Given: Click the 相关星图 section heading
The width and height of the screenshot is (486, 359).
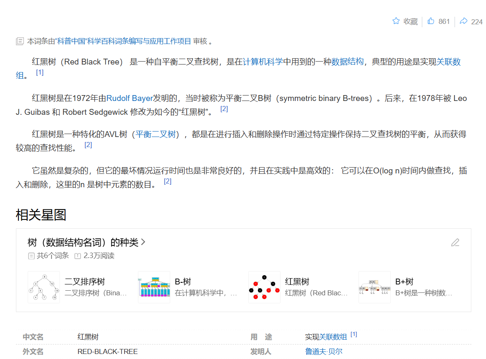Looking at the screenshot, I should [x=41, y=215].
